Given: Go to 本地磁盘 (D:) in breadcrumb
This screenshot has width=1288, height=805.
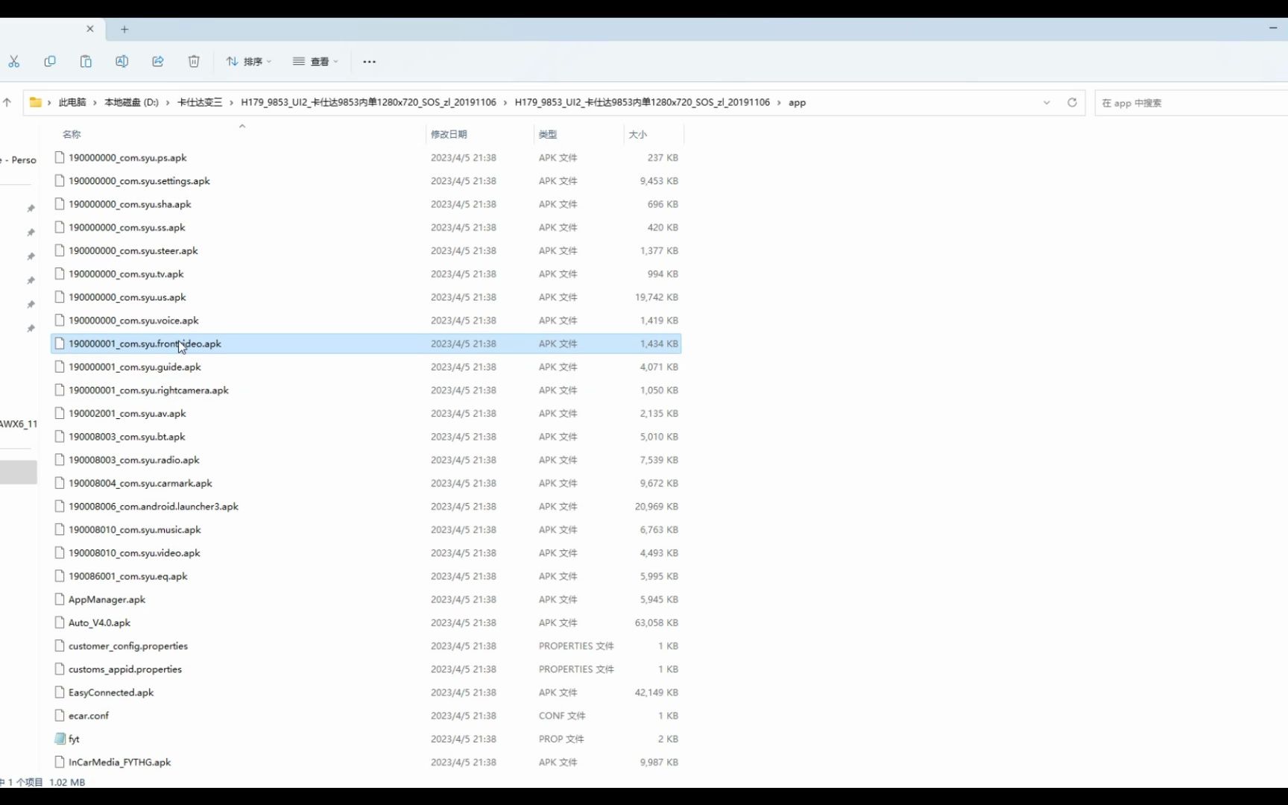Looking at the screenshot, I should pos(131,102).
